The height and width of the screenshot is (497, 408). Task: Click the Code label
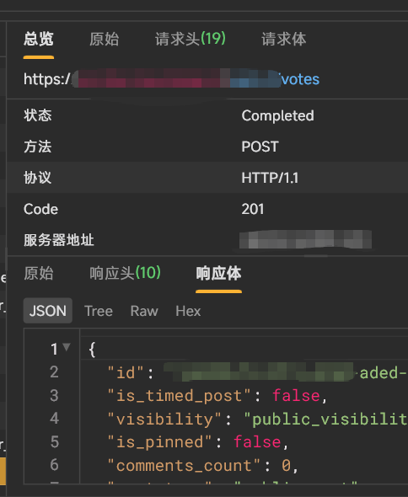click(x=40, y=209)
